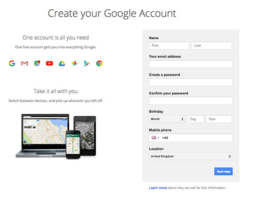Viewport: 253px width, 204px height.
Task: Click the Google Photos pinwheel icon
Action: [x=74, y=63]
